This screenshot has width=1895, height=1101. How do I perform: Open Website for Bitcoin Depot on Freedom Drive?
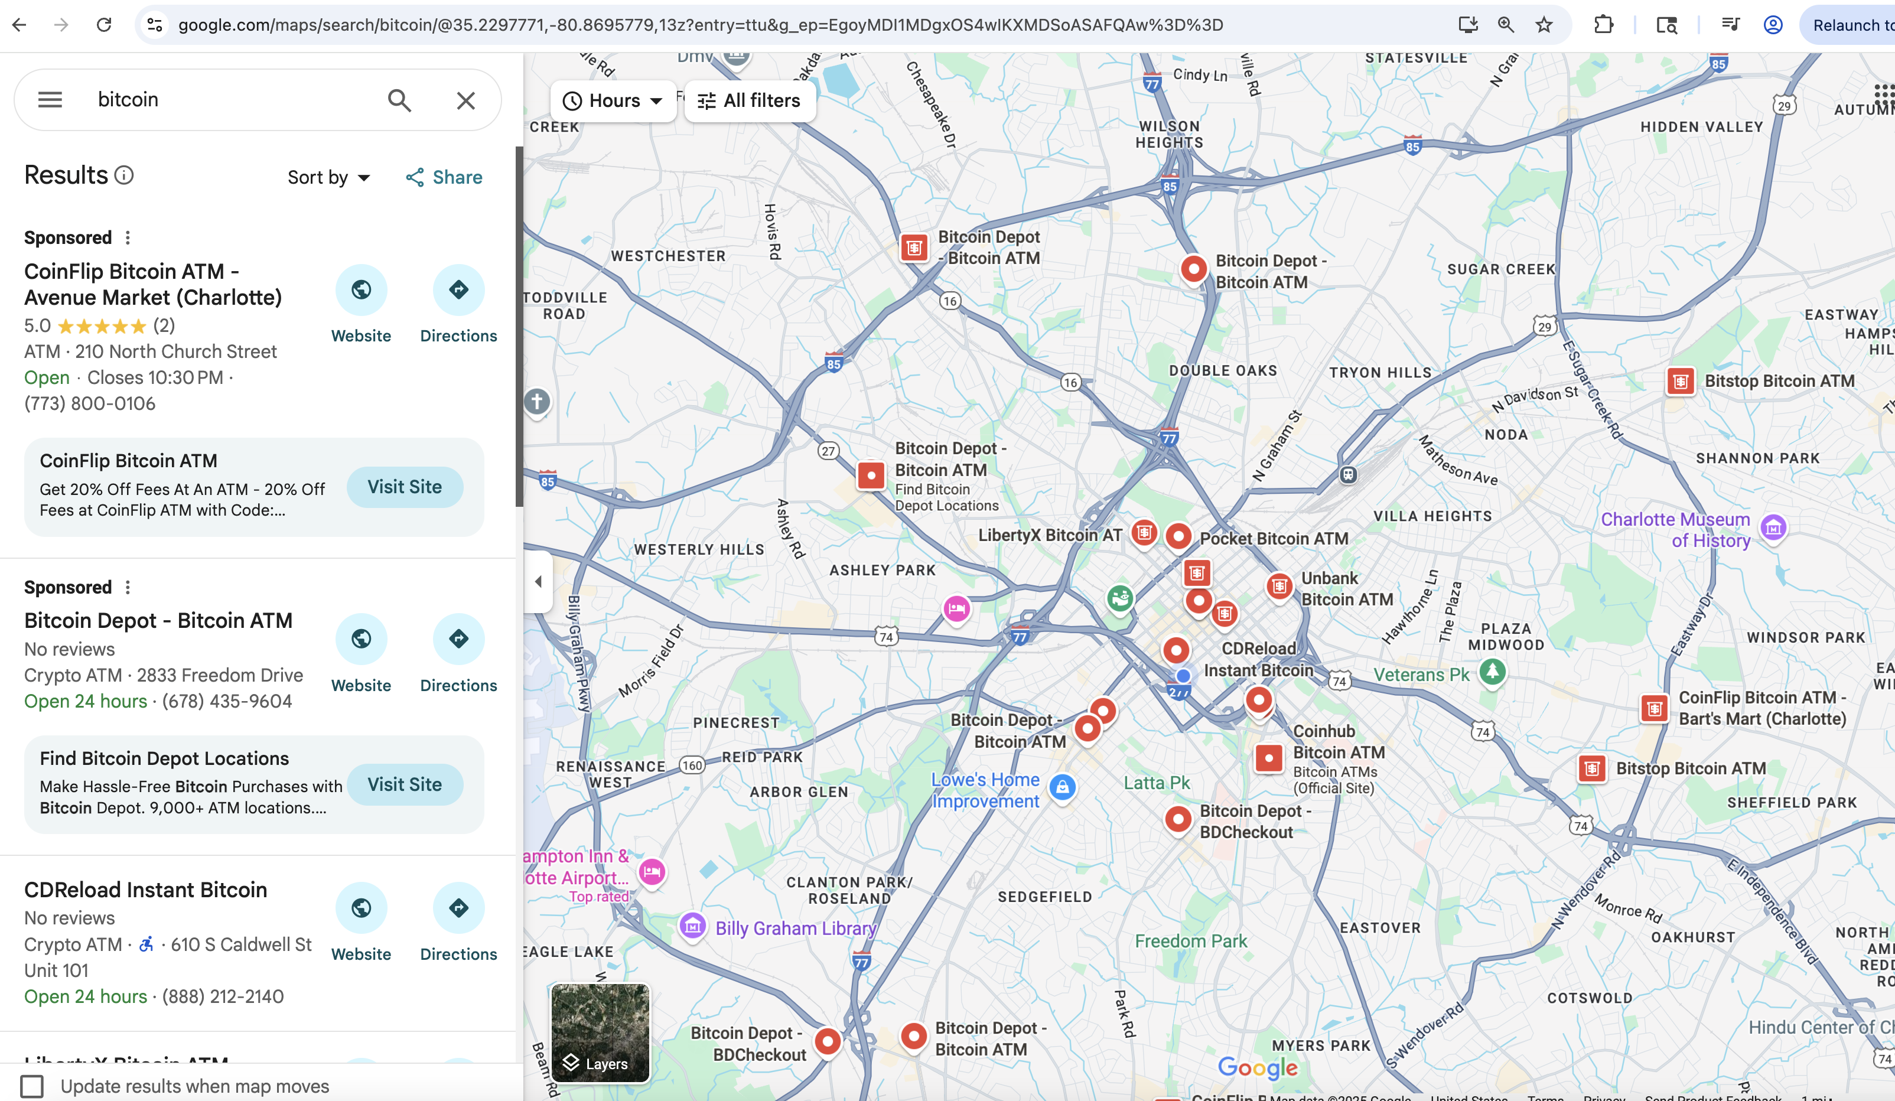tap(361, 654)
